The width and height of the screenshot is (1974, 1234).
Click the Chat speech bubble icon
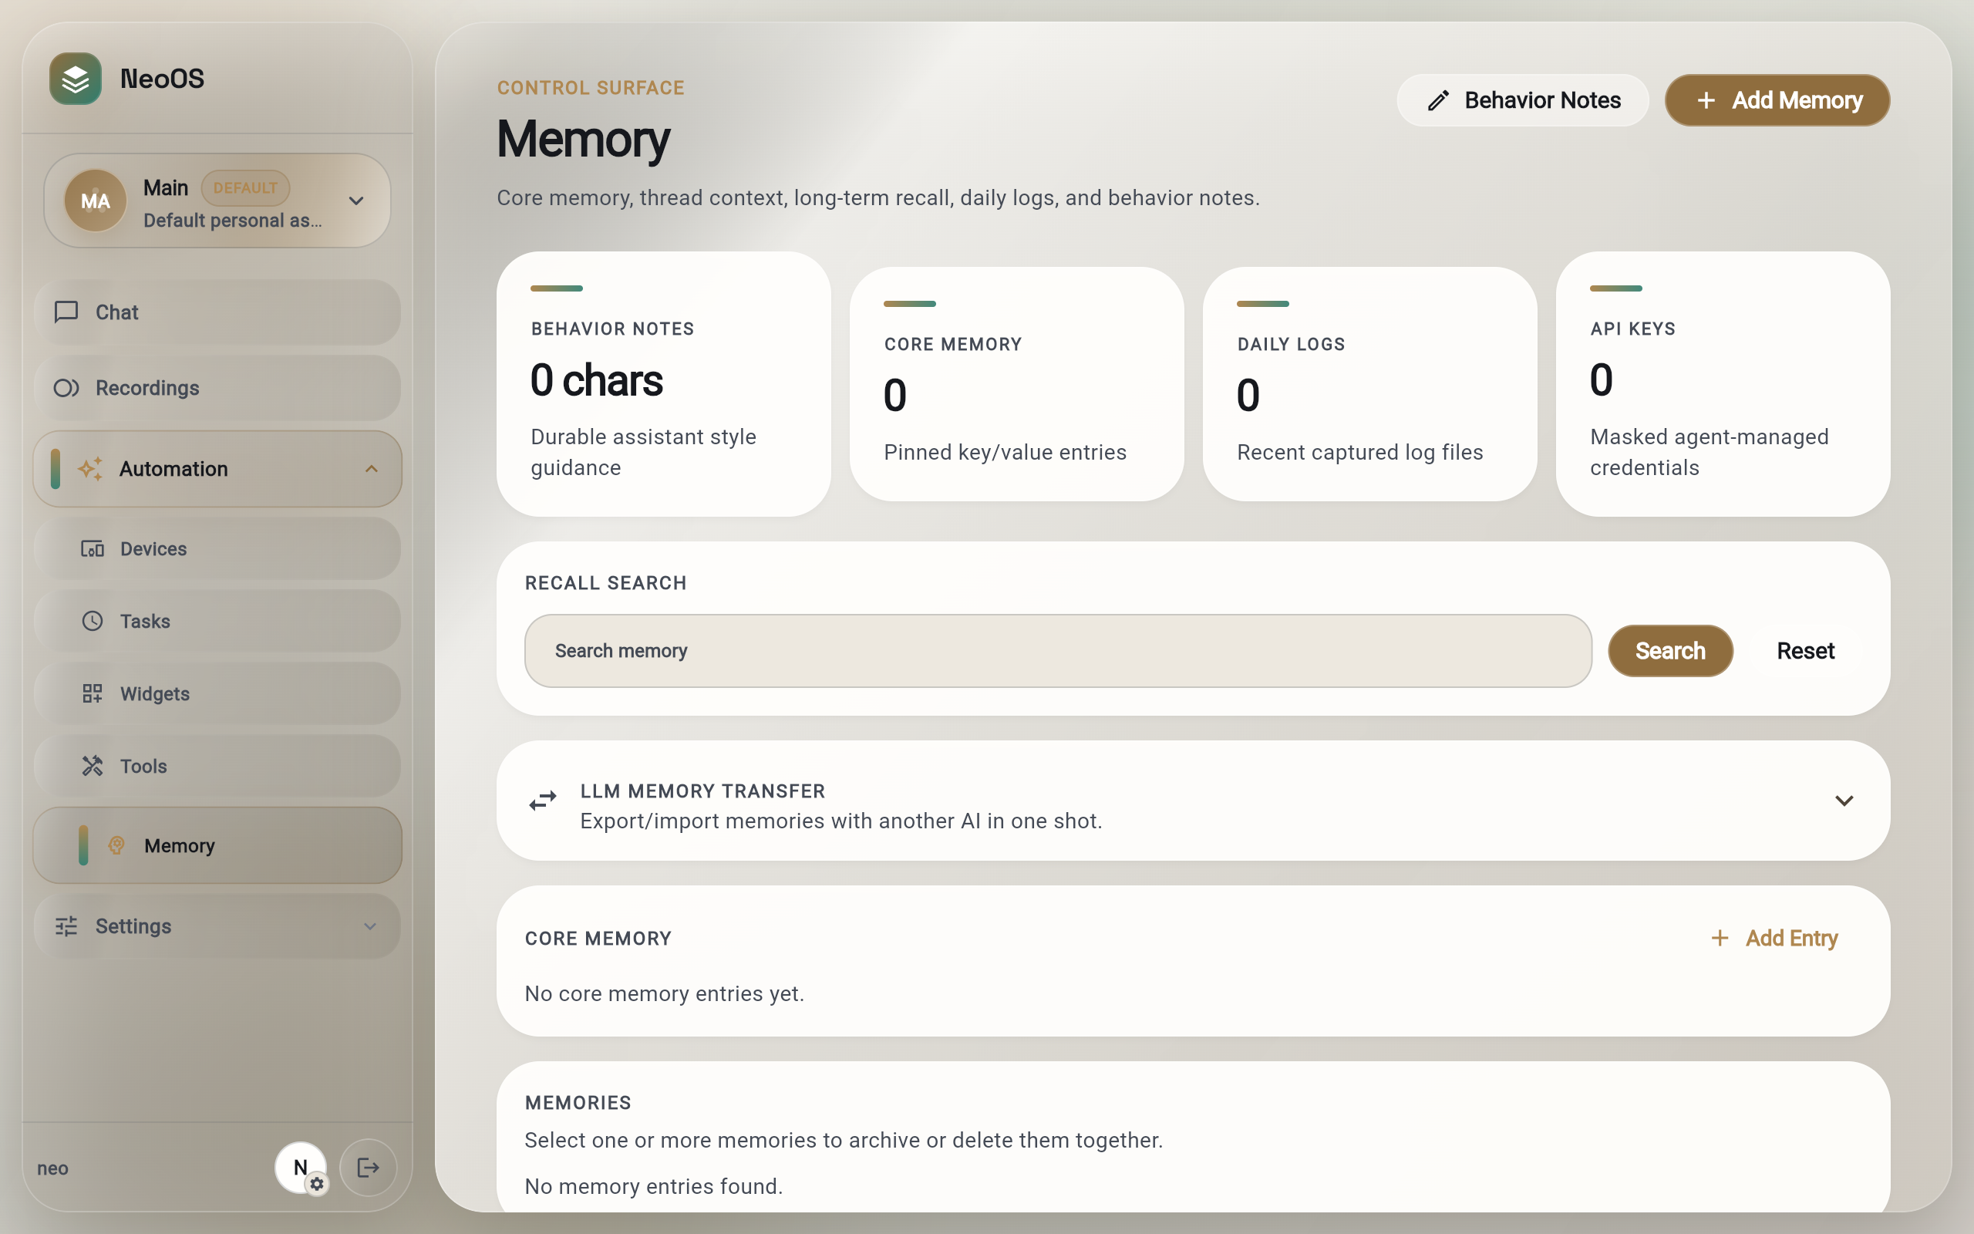coord(66,312)
